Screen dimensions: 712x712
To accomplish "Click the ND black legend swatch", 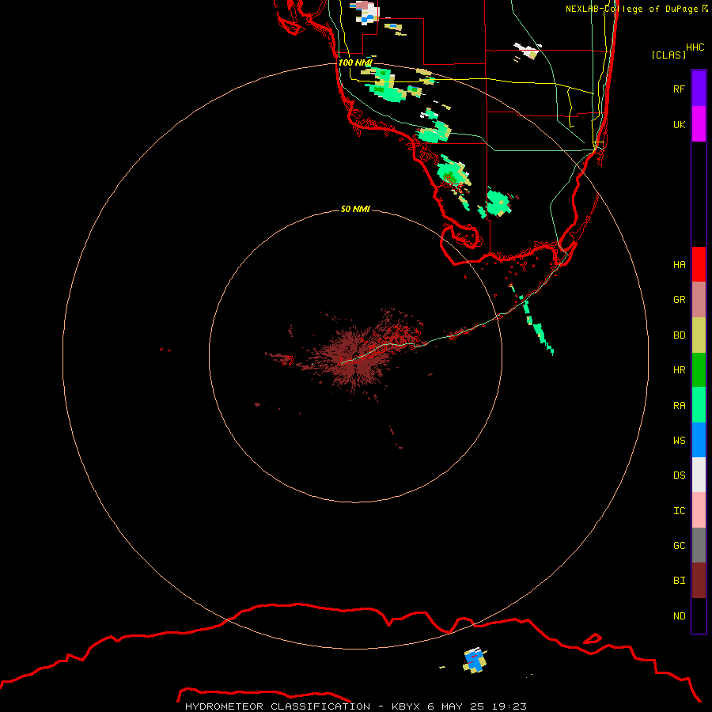I will click(699, 615).
